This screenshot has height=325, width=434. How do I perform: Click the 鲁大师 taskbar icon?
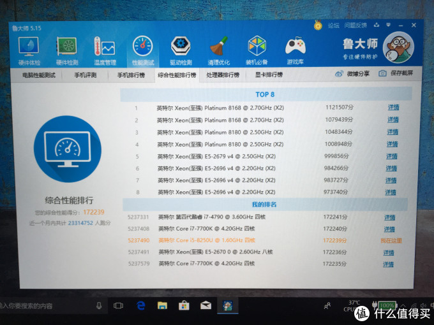click(x=227, y=305)
